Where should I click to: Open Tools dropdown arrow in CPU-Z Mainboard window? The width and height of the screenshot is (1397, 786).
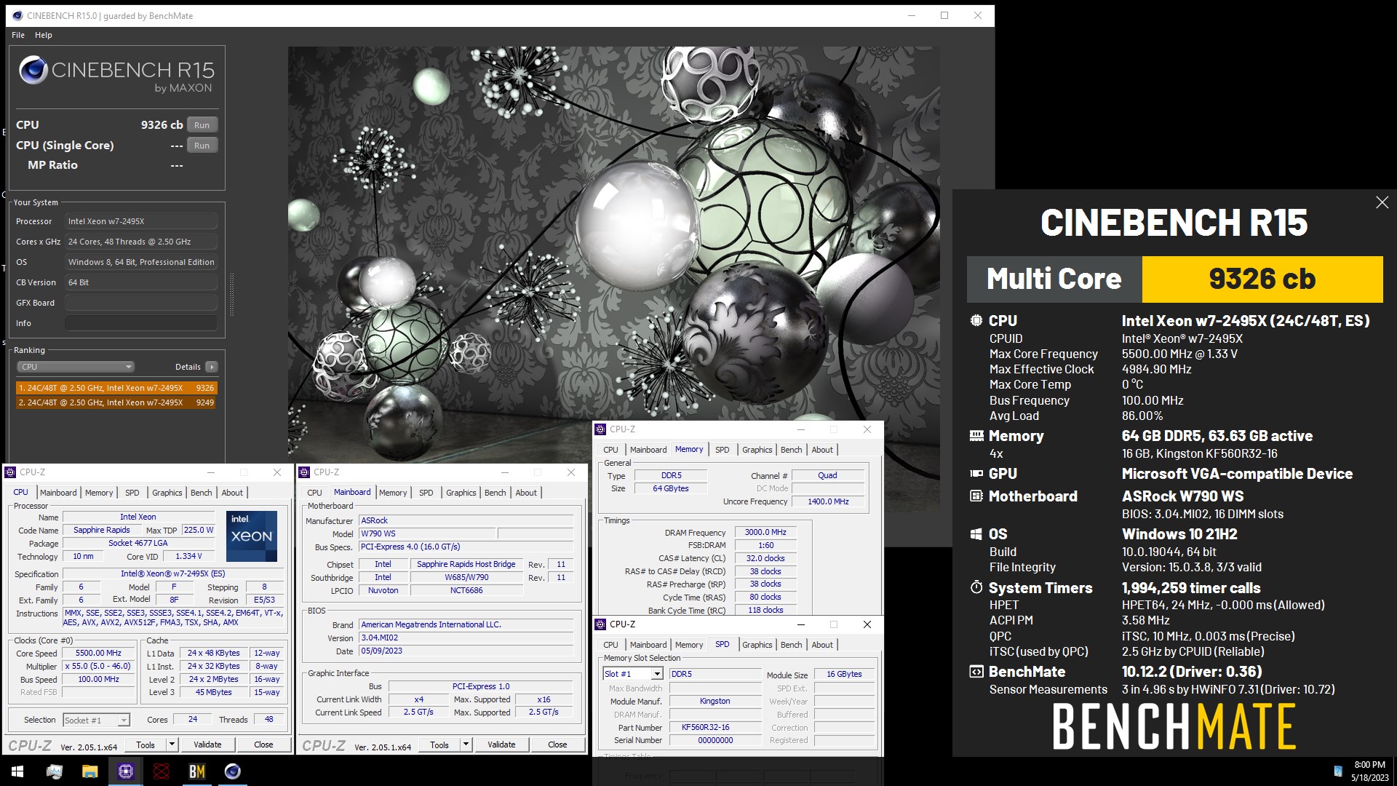click(466, 745)
